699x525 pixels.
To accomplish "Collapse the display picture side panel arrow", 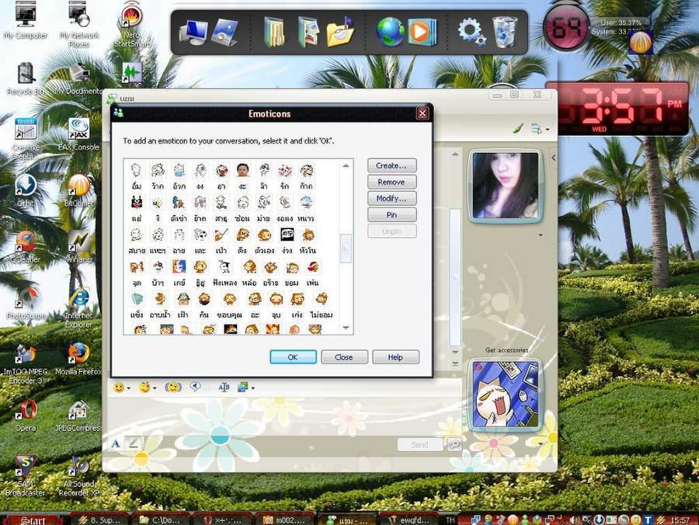I will coord(554,158).
